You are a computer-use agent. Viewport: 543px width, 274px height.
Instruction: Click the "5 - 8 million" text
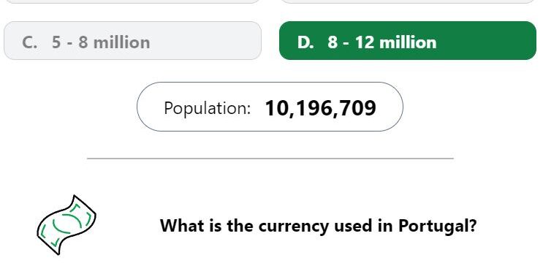click(x=101, y=42)
